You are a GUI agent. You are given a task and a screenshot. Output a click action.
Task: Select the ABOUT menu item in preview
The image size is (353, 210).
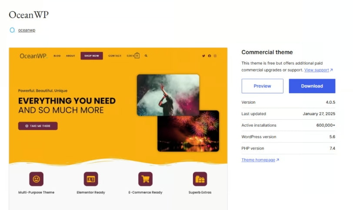tap(70, 56)
